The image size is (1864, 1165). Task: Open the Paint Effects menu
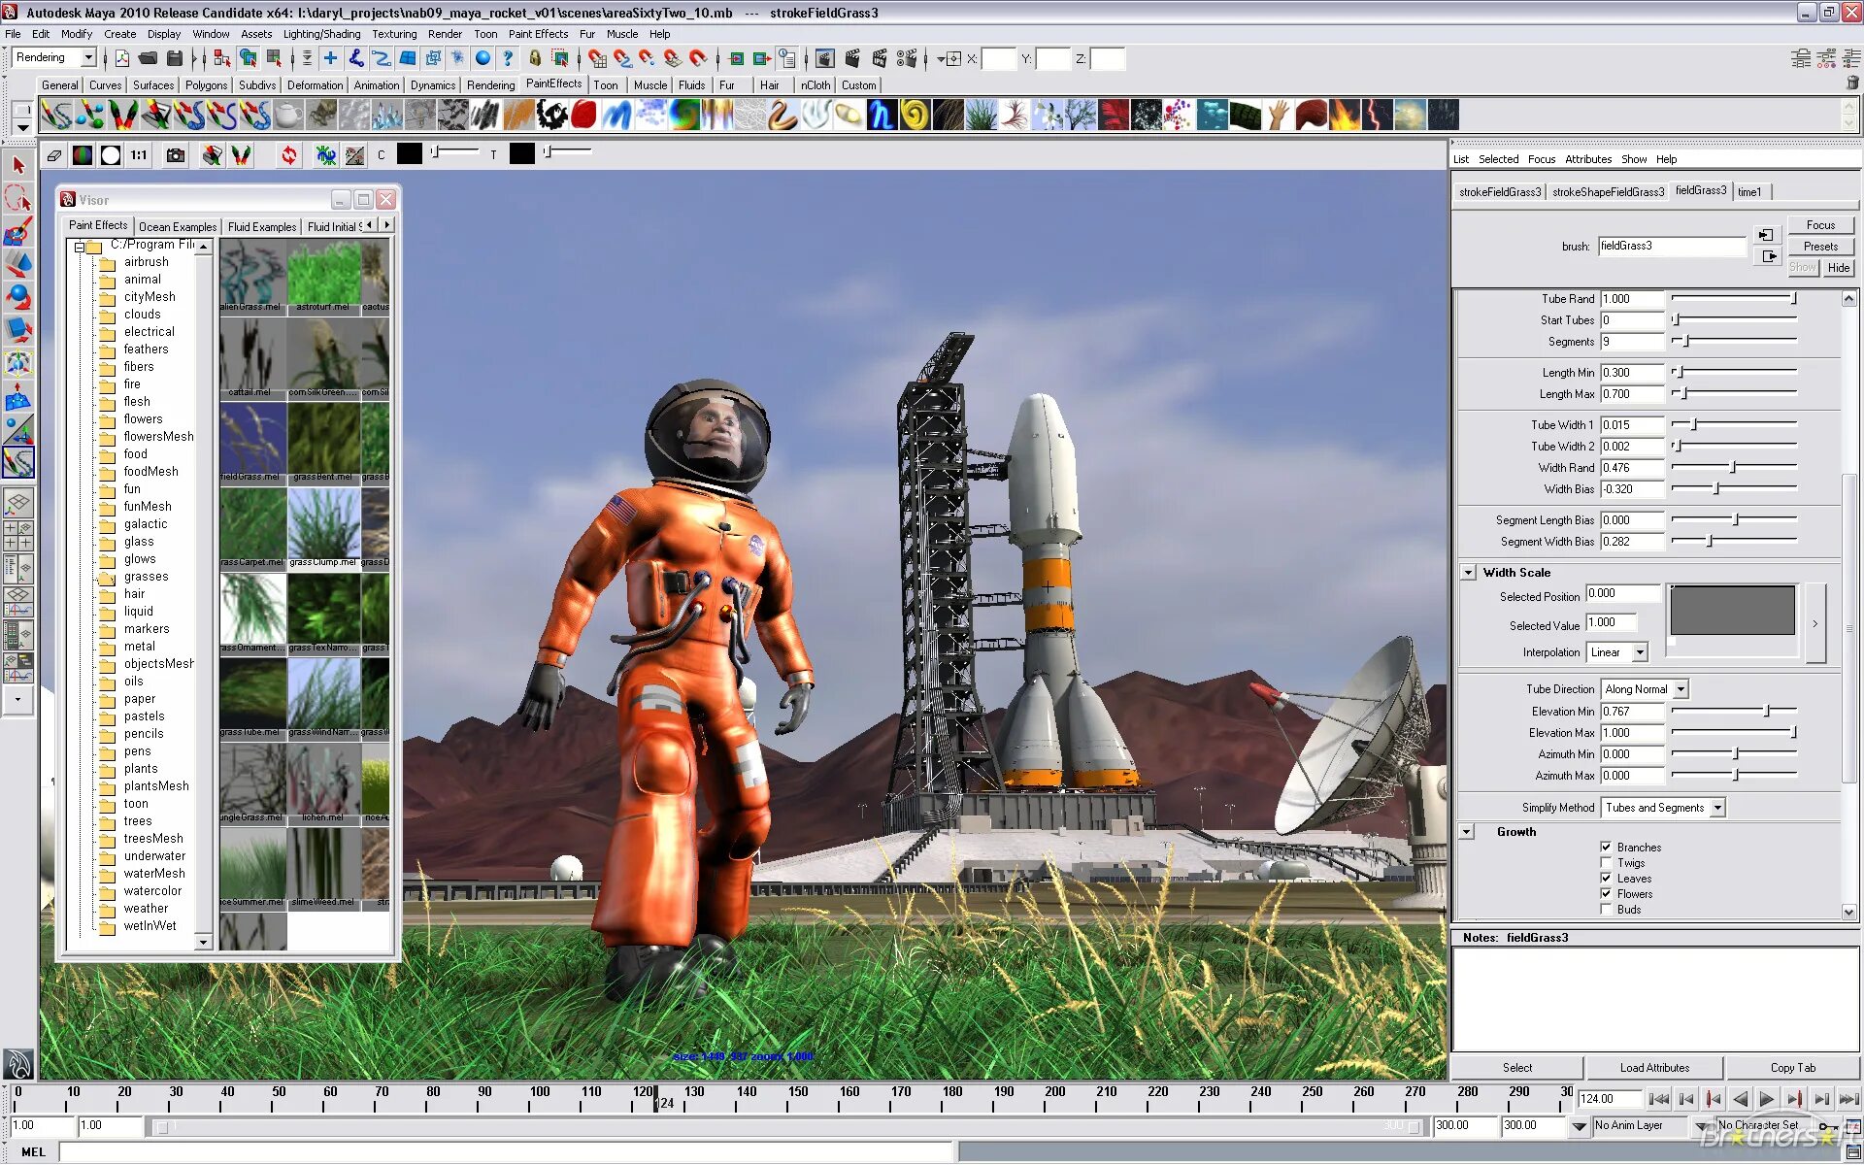(x=538, y=34)
